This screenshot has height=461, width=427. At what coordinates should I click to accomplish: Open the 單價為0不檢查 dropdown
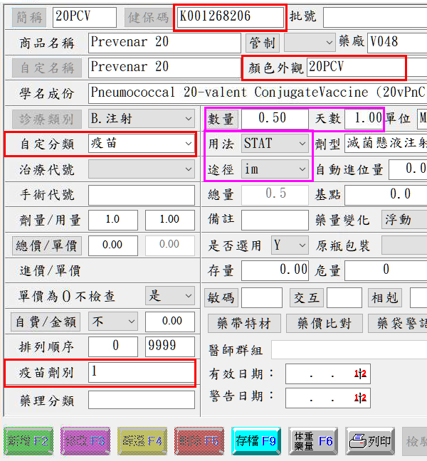188,296
